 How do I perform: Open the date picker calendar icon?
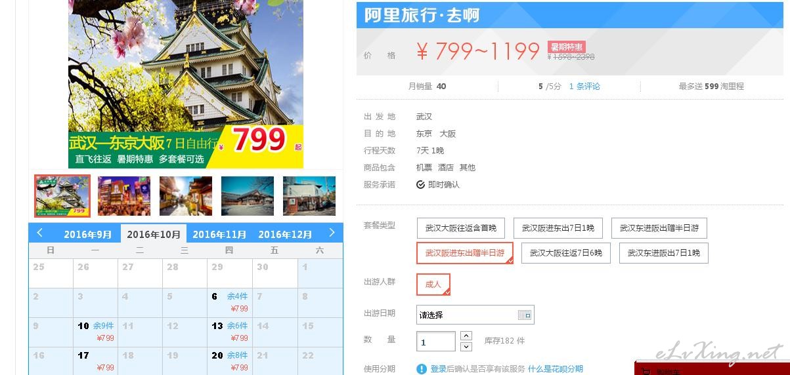coord(524,315)
